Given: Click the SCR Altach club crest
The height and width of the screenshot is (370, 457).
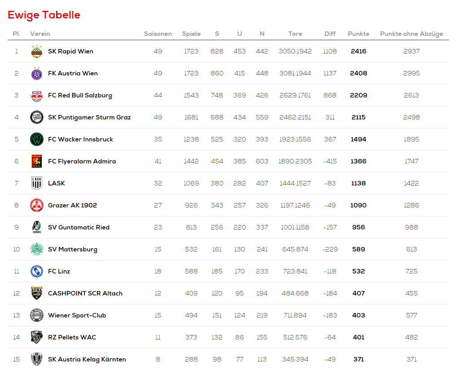Looking at the screenshot, I should coord(37,293).
